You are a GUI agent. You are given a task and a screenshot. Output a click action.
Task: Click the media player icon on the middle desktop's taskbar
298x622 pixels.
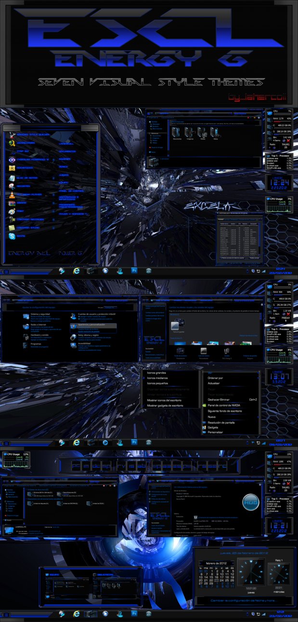click(105, 443)
